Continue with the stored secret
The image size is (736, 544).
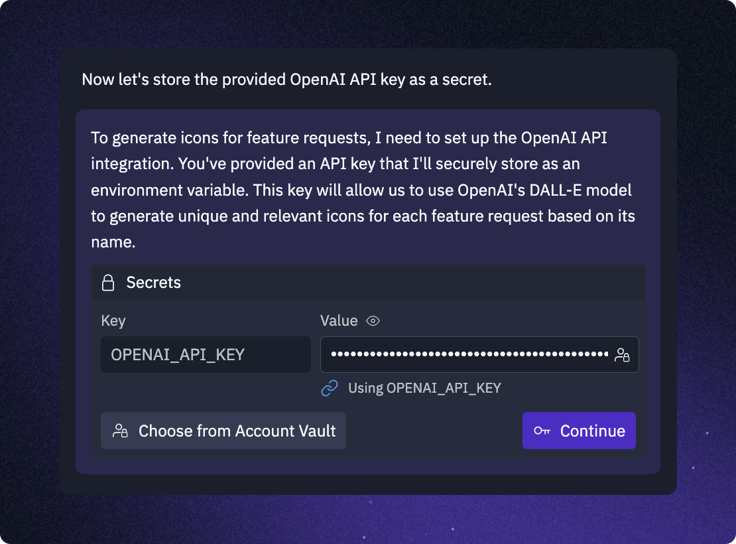click(579, 431)
